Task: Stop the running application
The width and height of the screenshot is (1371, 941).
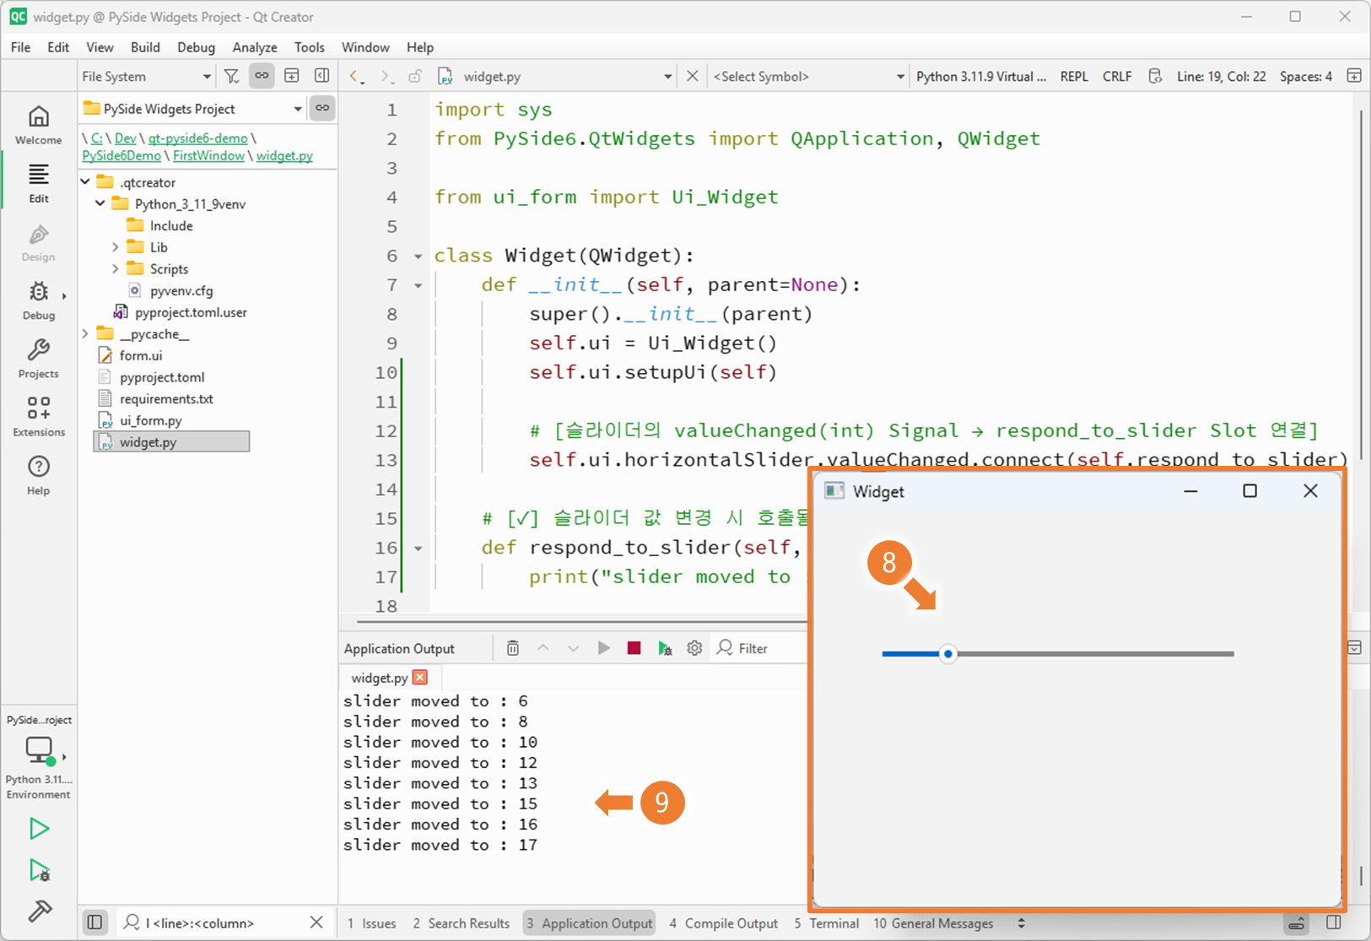Action: (634, 648)
